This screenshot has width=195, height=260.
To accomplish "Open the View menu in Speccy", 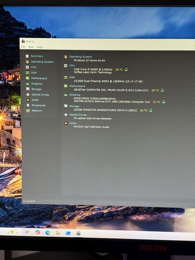I will tap(31, 47).
